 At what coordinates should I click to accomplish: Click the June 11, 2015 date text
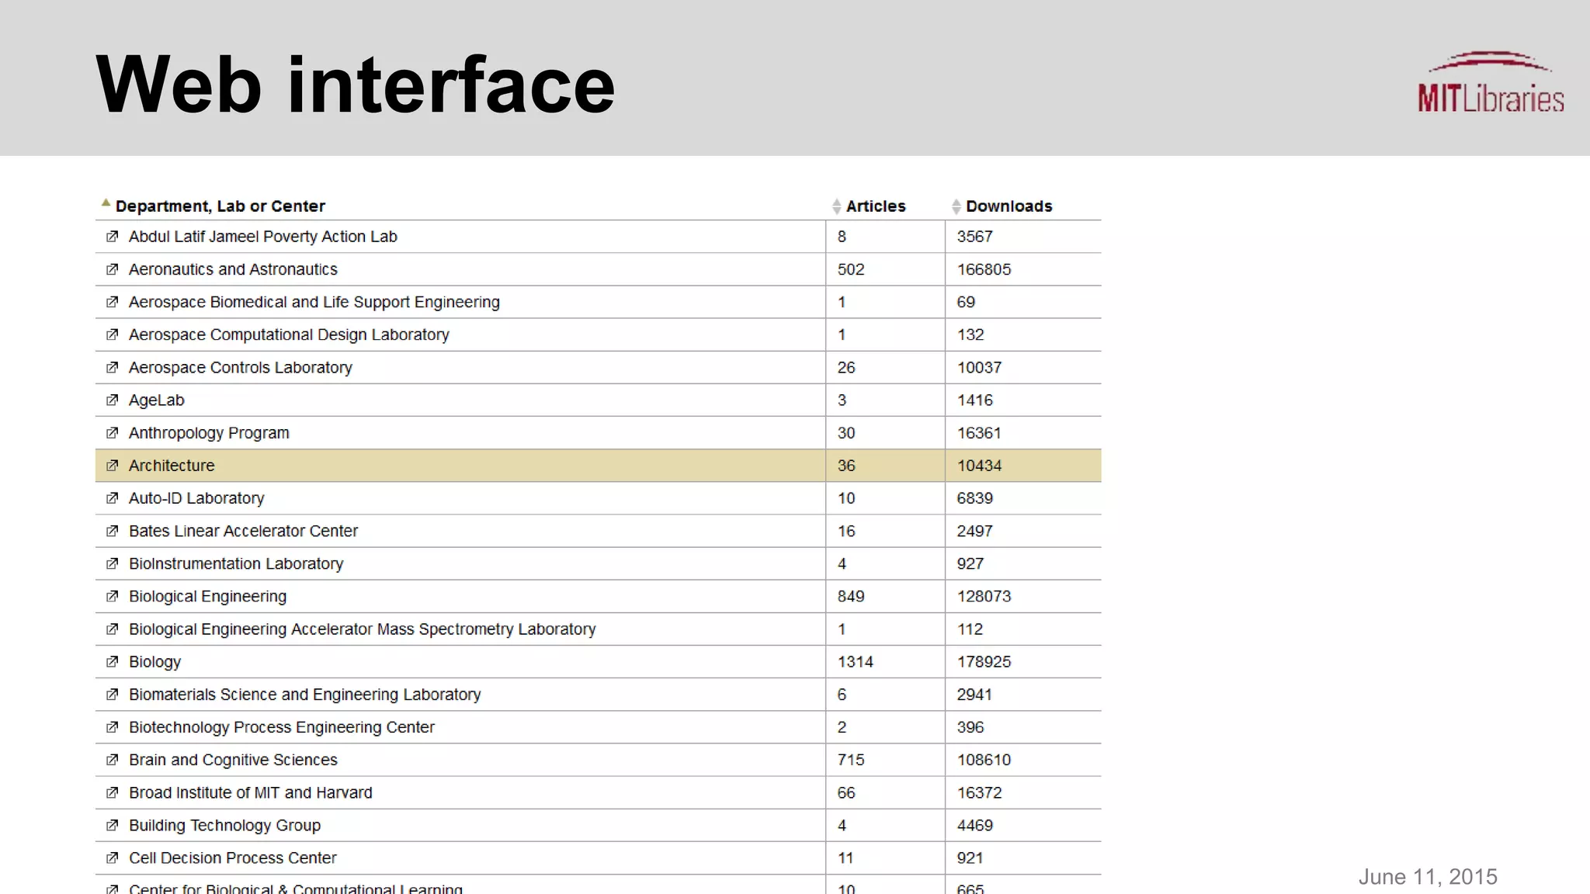1428,877
